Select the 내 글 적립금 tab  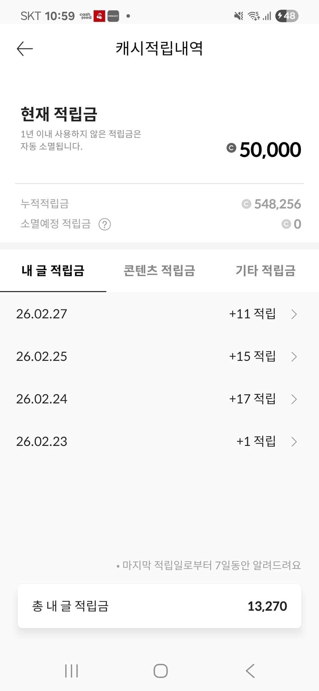pos(53,271)
